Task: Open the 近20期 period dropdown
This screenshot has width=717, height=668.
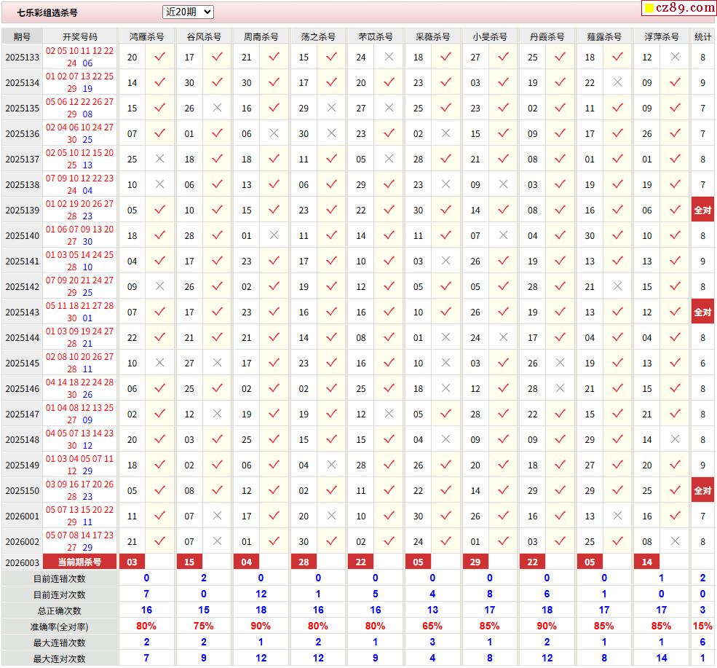Action: pyautogui.click(x=188, y=12)
